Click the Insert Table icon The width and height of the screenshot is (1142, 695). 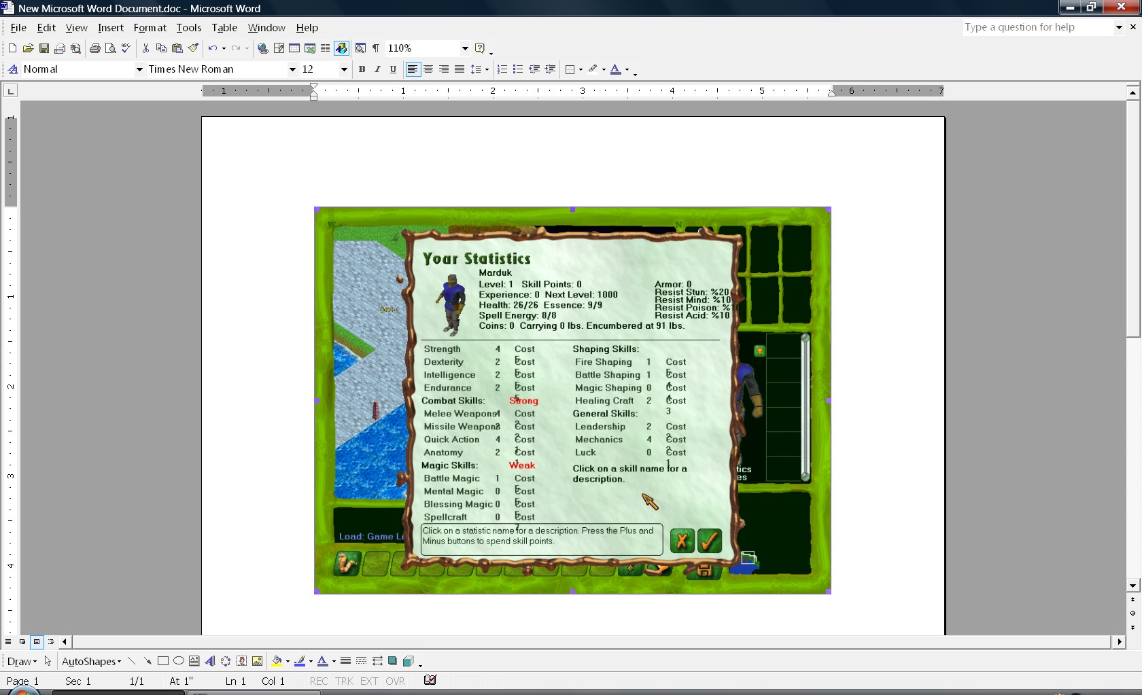click(x=294, y=48)
